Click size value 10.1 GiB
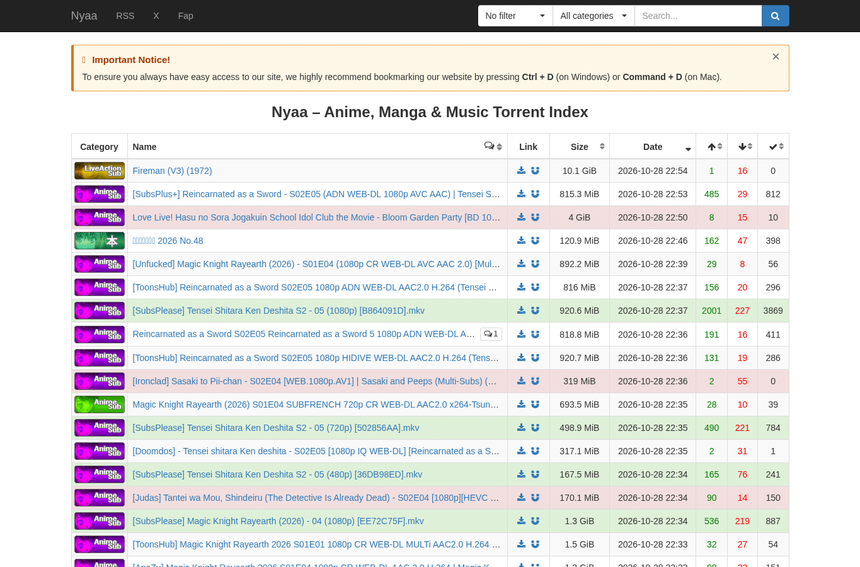Image resolution: width=860 pixels, height=567 pixels. click(x=580, y=171)
